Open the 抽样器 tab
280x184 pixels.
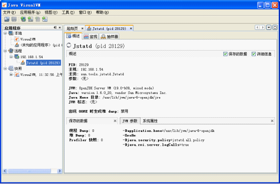pos(109,36)
